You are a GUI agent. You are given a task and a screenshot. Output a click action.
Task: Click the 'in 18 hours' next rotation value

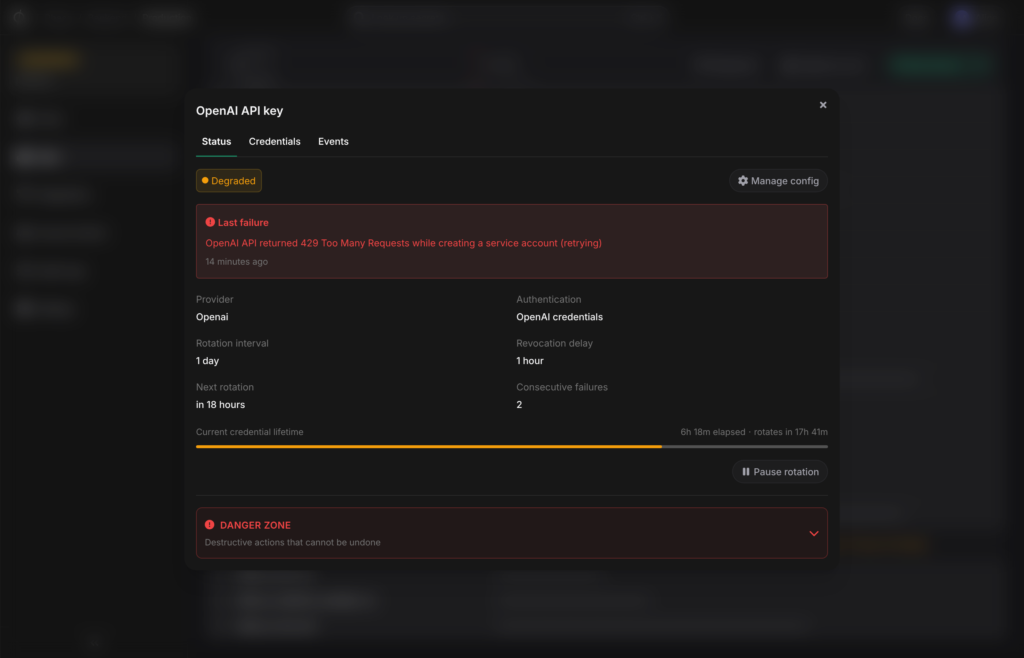[220, 405]
